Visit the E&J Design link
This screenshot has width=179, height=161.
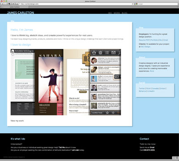[145, 47]
